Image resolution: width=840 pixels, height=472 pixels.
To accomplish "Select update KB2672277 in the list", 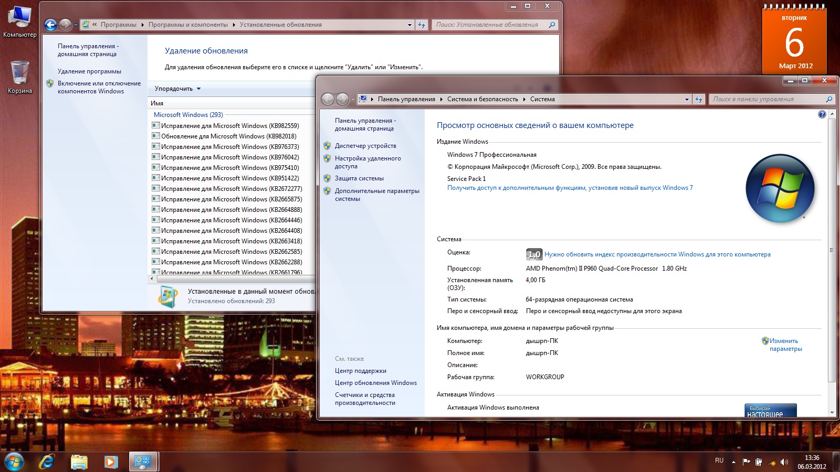I will [x=232, y=189].
